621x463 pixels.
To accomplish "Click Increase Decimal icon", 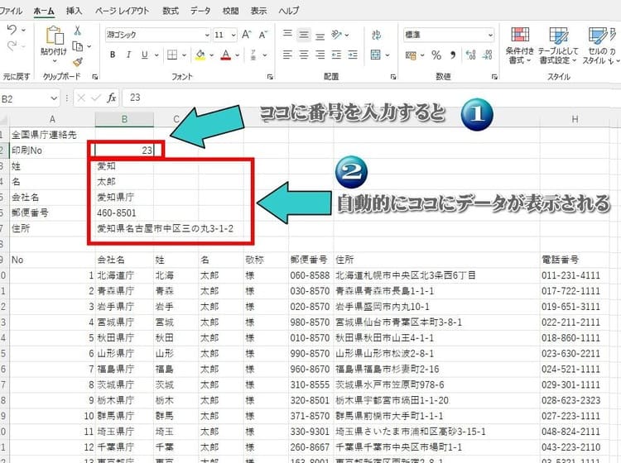I will (x=470, y=55).
